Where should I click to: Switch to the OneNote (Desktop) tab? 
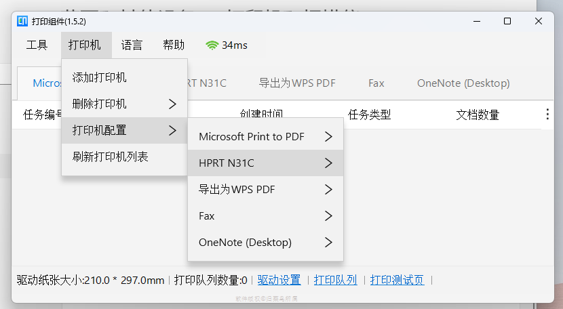[463, 83]
